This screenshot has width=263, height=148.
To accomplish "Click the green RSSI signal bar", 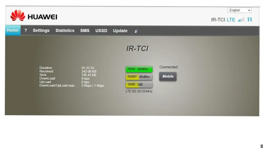I will pos(139,69).
